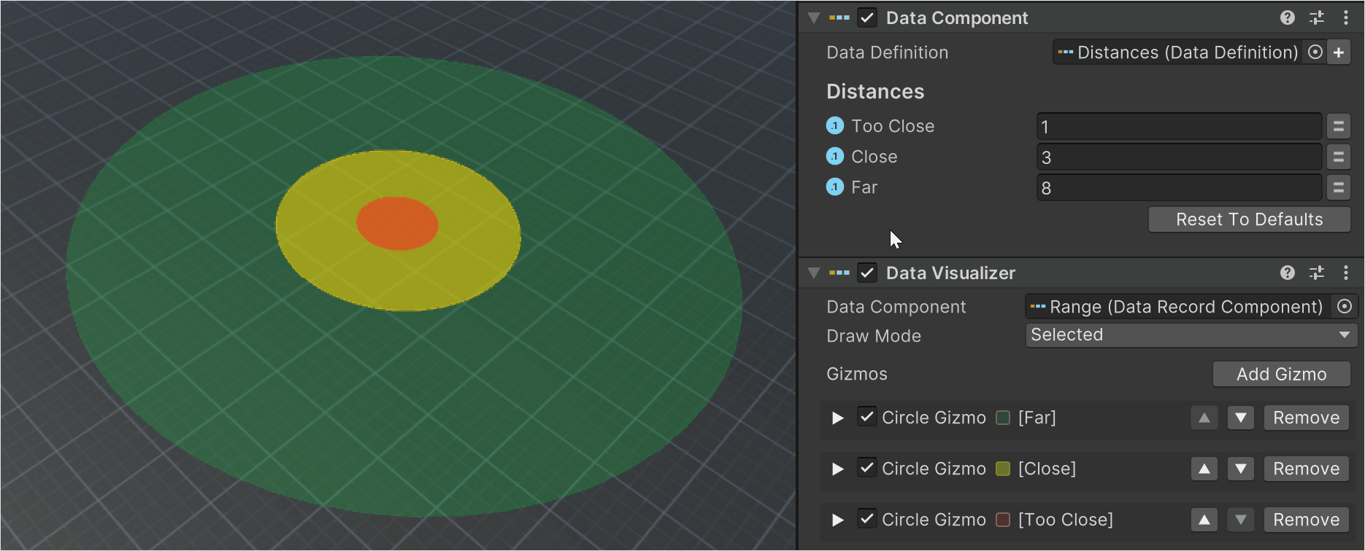1365x551 pixels.
Task: Open Data Component context menu (three dots)
Action: coord(1346,17)
